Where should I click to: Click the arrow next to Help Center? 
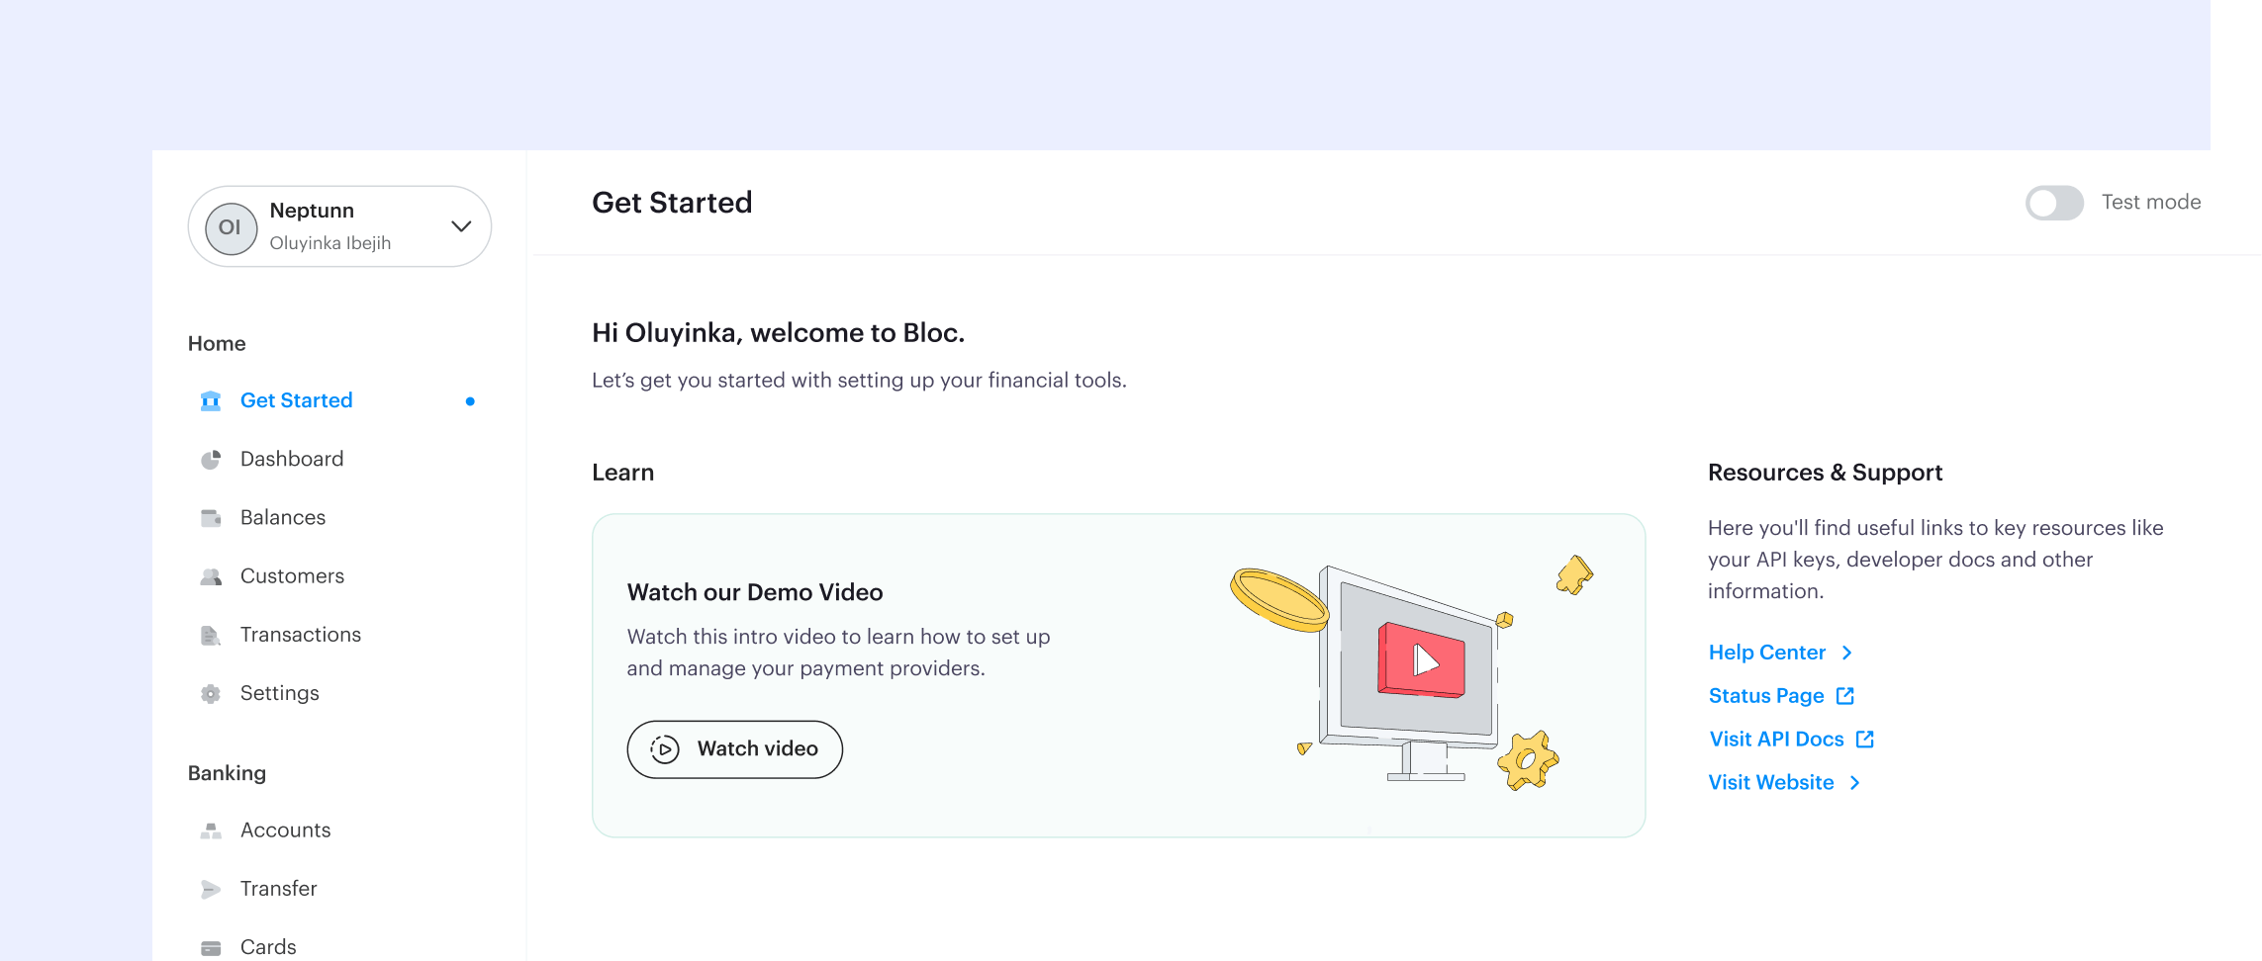click(1846, 653)
